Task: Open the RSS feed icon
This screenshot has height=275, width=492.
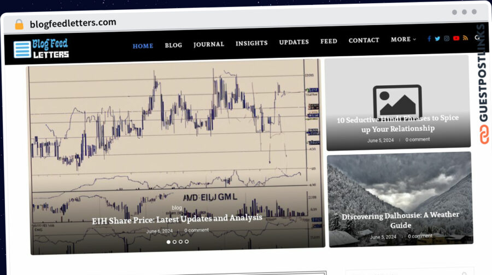Action: [x=465, y=38]
